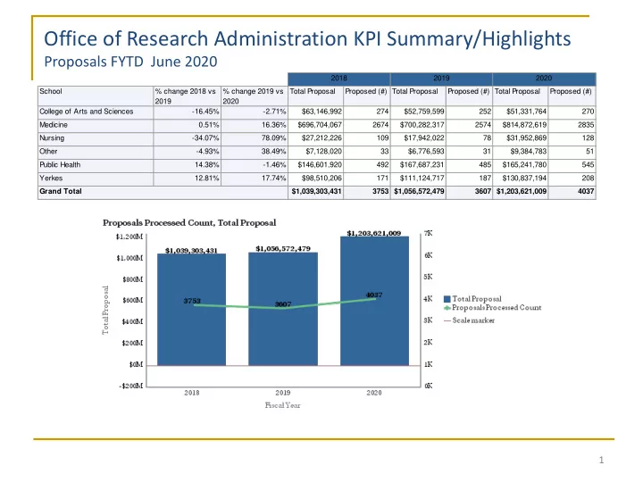Click the 'Scale marker' legend entry
Image resolution: width=643 pixels, height=482 pixels.
(470, 320)
